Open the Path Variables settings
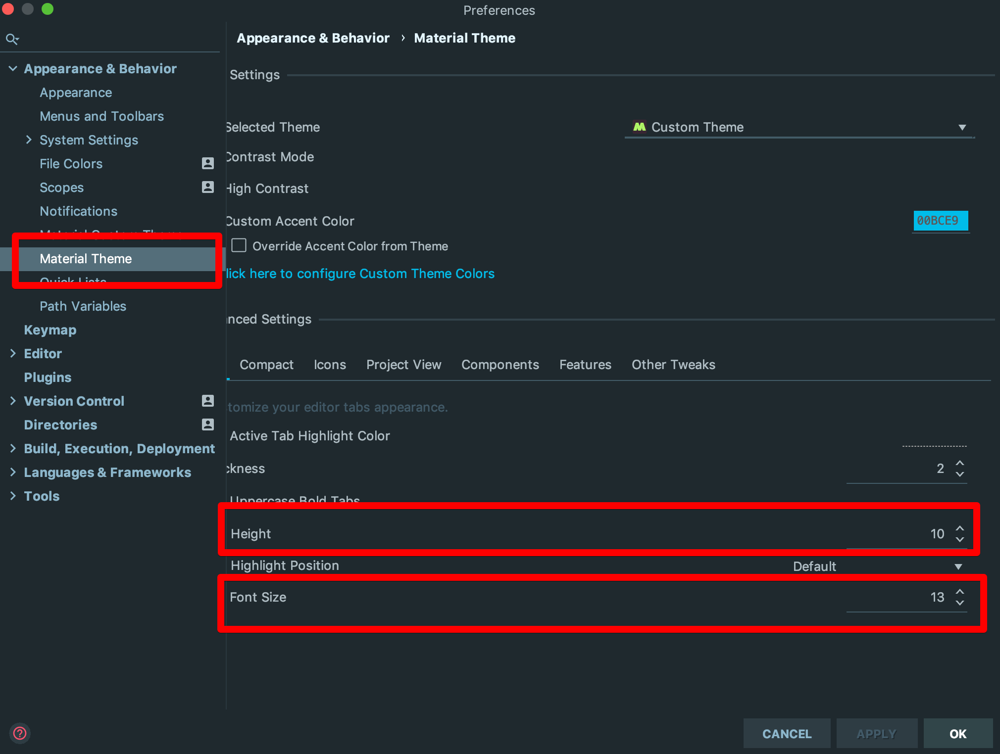Screen dimensions: 1000x754 tap(83, 306)
